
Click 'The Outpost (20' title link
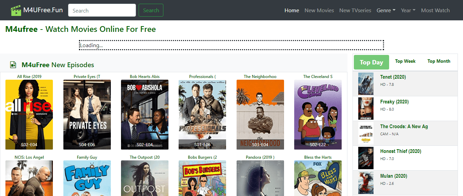click(x=145, y=157)
